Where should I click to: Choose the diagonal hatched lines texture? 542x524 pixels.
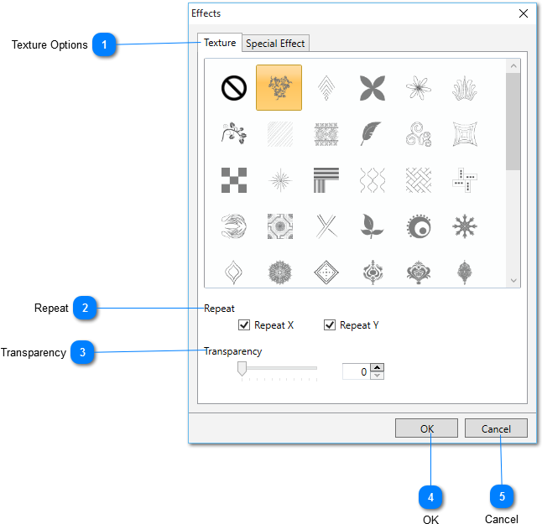[279, 133]
